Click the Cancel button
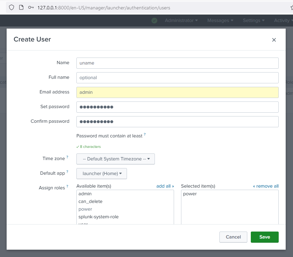 click(x=233, y=237)
